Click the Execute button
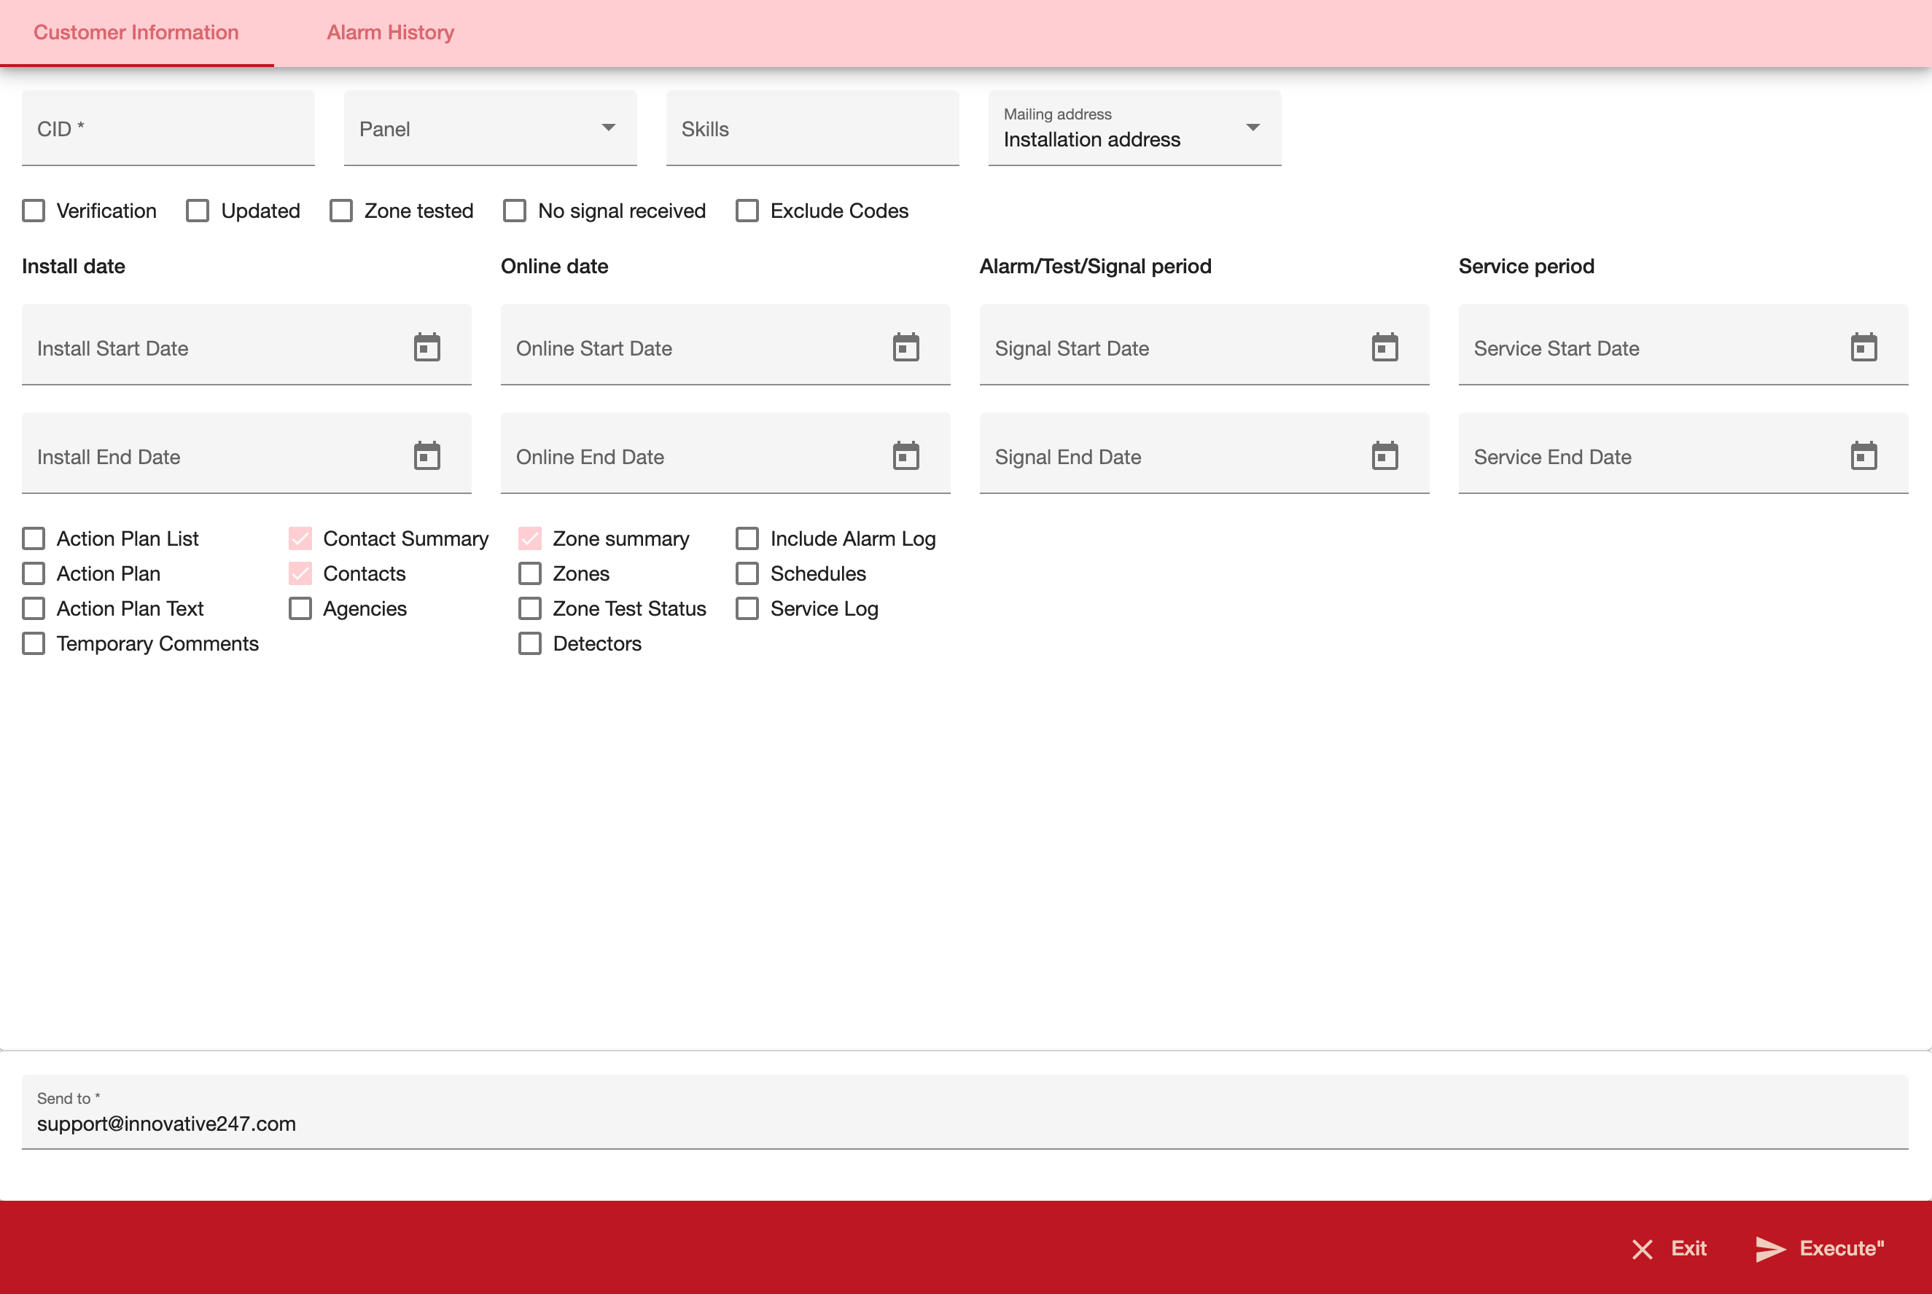The height and width of the screenshot is (1294, 1932). (x=1820, y=1249)
